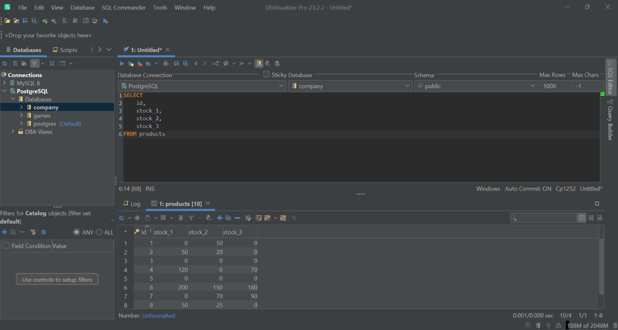The image size is (618, 330).
Task: Click the Create new database connection icon
Action: [x=45, y=21]
